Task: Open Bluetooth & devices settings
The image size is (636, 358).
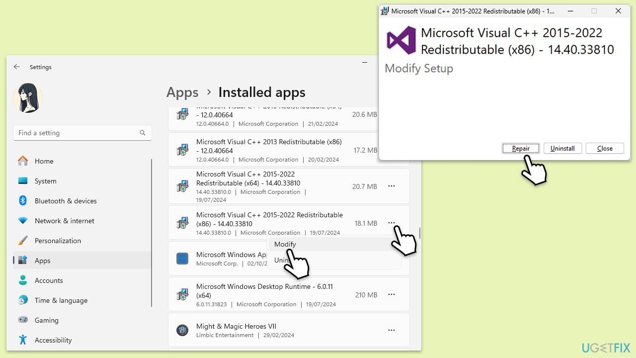Action: click(82, 201)
